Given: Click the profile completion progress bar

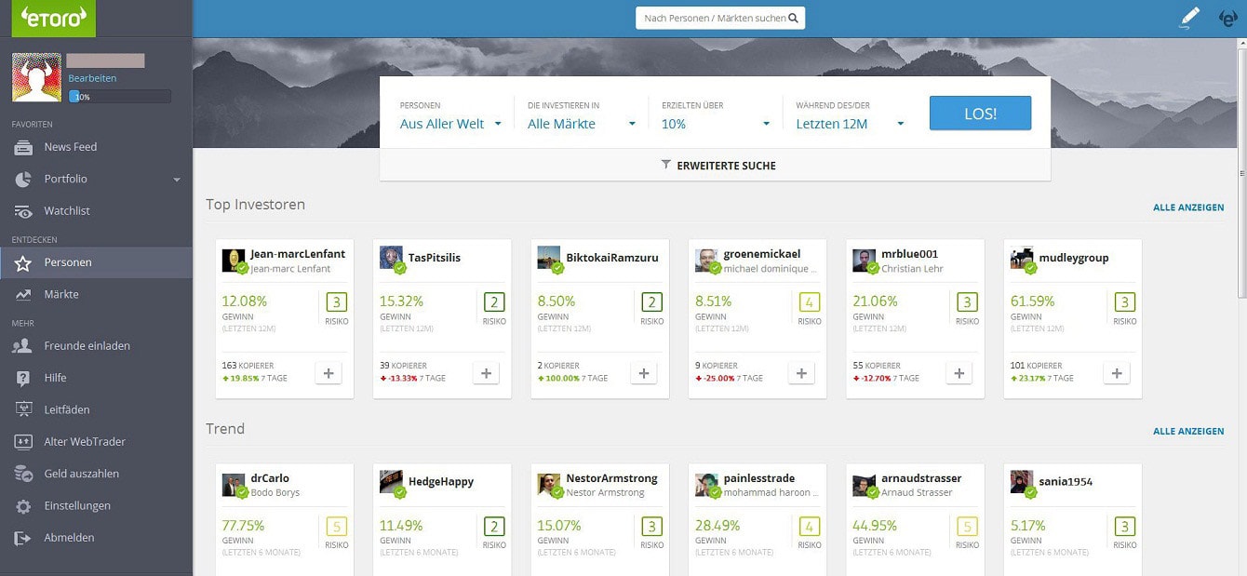Looking at the screenshot, I should tap(120, 97).
